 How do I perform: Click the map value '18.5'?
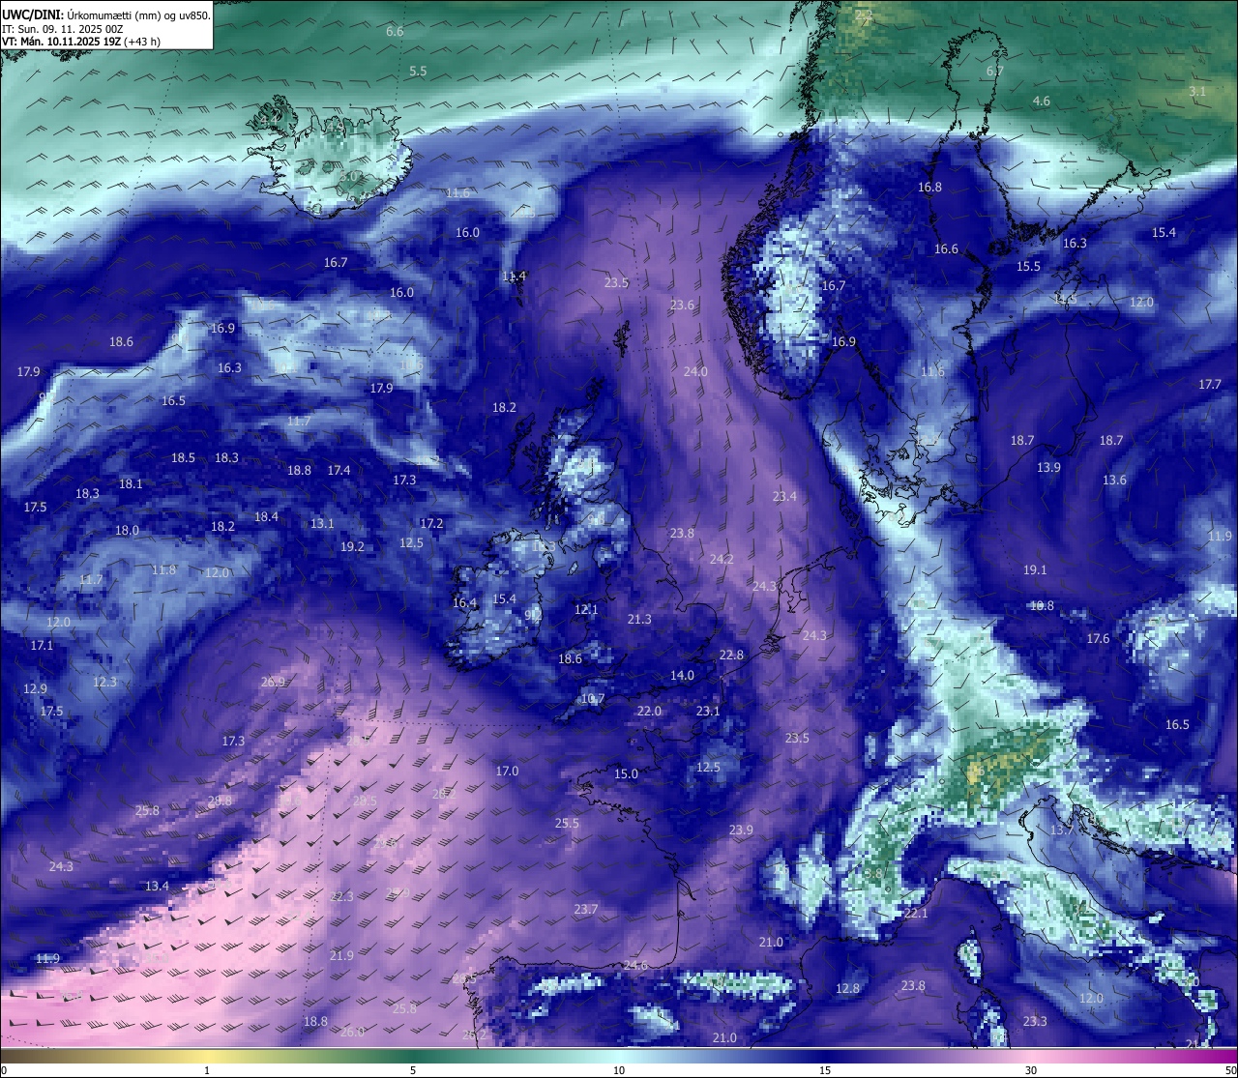coord(183,458)
